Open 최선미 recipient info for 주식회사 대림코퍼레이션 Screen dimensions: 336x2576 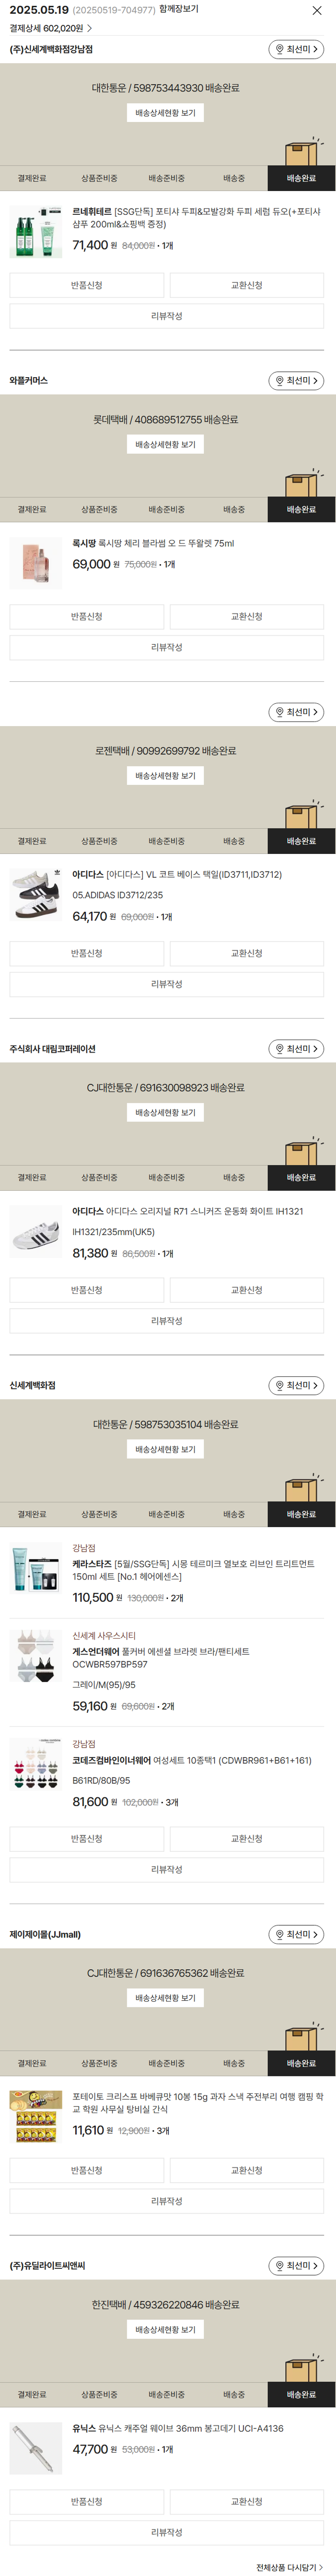click(296, 1049)
